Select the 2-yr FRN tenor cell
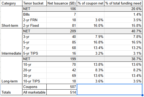Viewport: 144px width, 97px height. [x=34, y=20]
